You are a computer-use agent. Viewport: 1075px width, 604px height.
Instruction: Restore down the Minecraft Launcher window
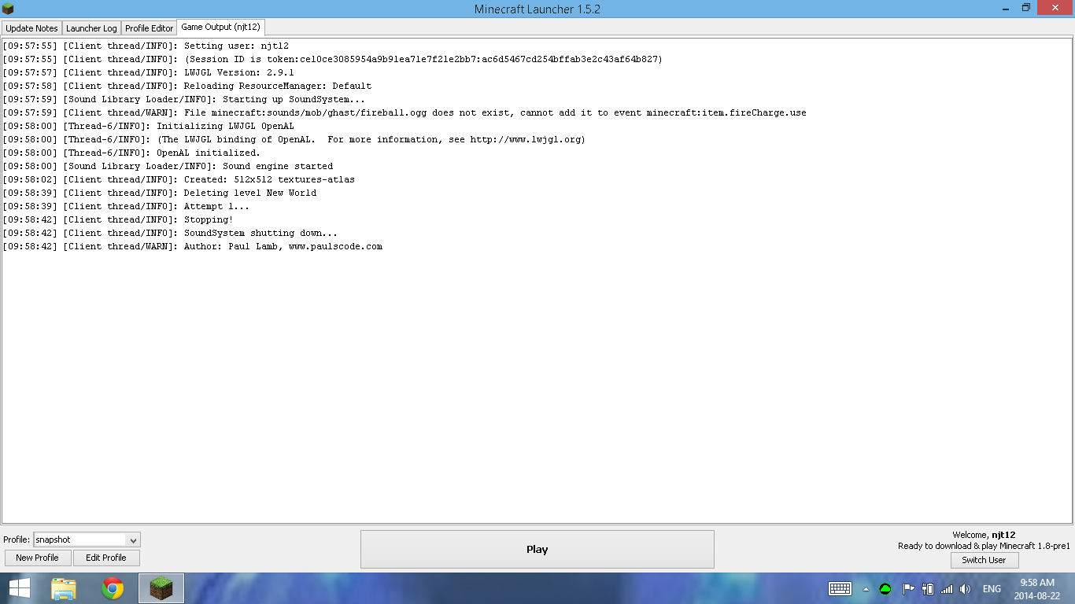coord(1025,7)
